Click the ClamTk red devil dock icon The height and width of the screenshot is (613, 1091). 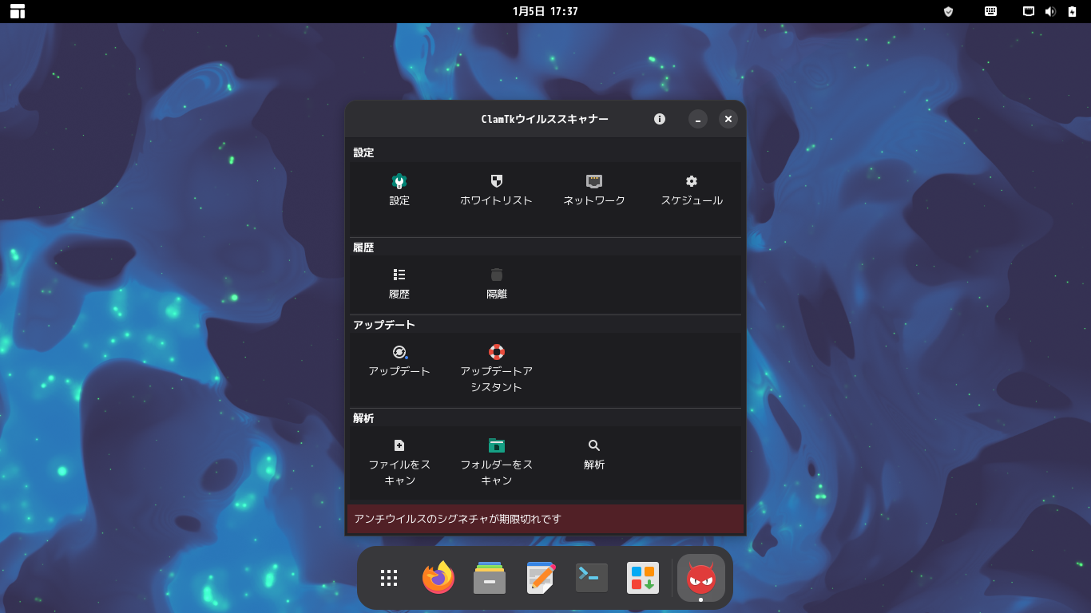tap(701, 578)
